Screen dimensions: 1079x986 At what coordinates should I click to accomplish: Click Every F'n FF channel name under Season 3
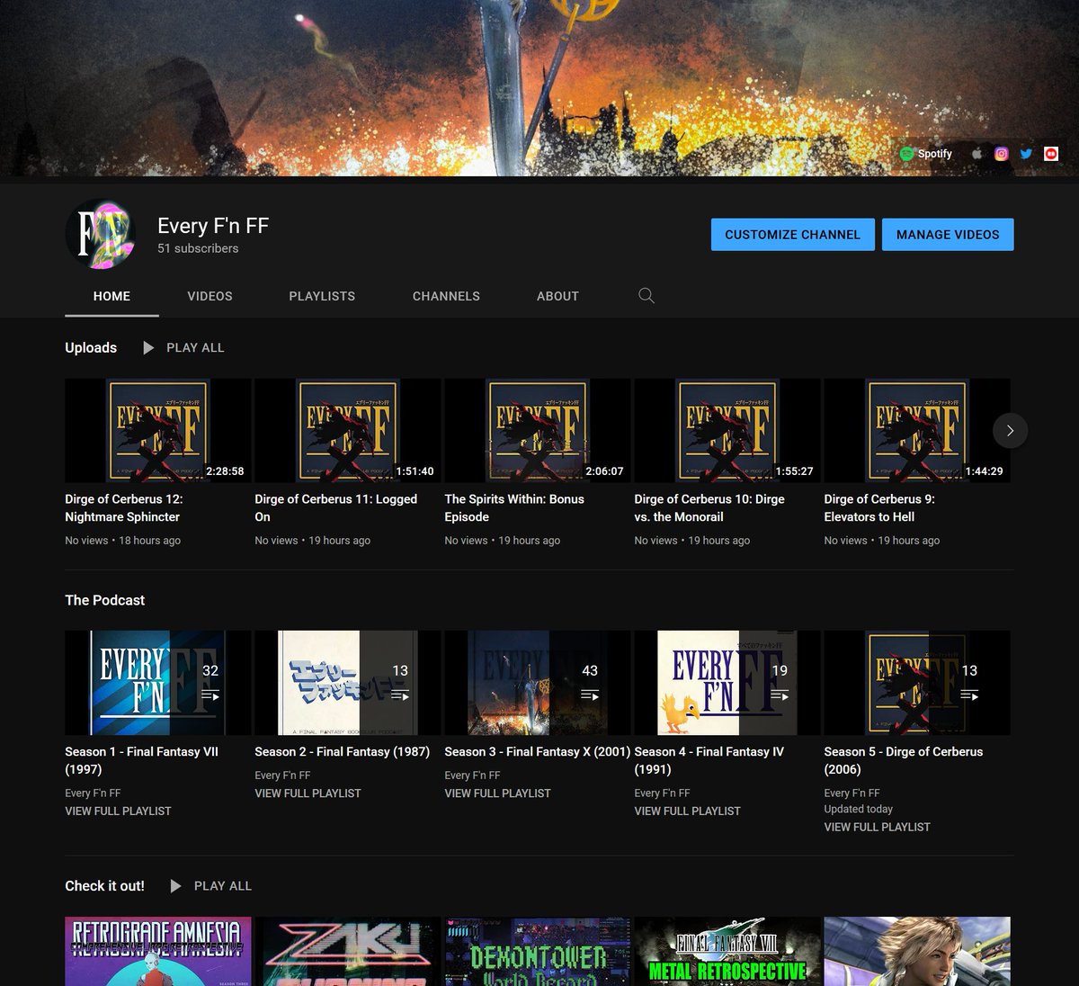tap(472, 775)
